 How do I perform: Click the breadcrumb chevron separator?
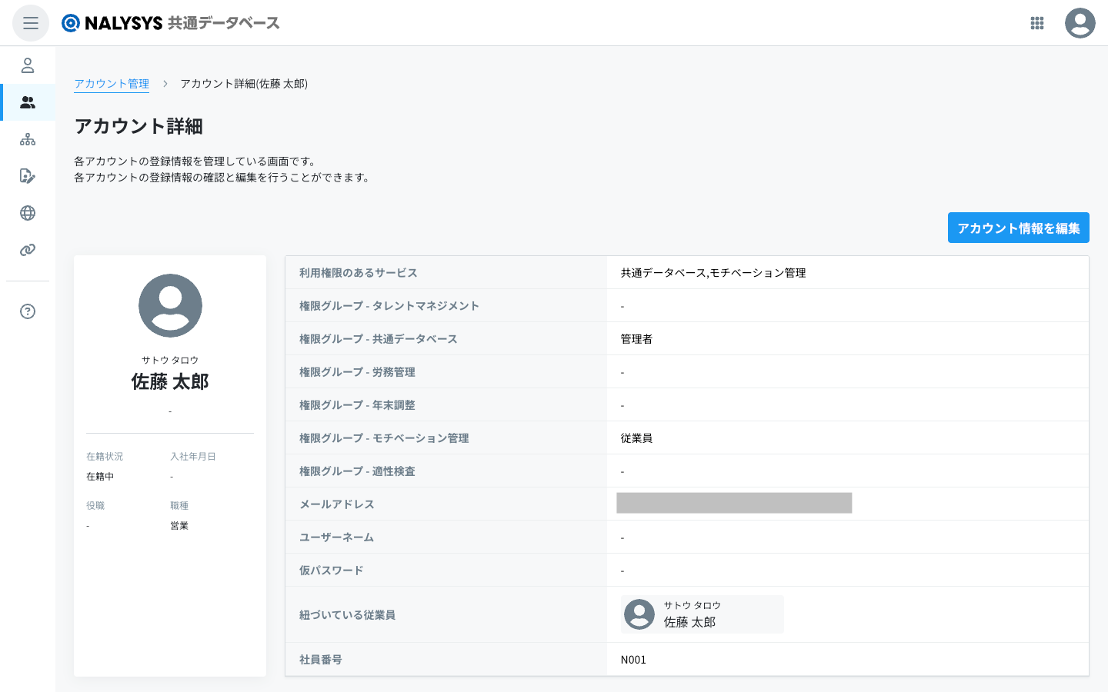165,84
